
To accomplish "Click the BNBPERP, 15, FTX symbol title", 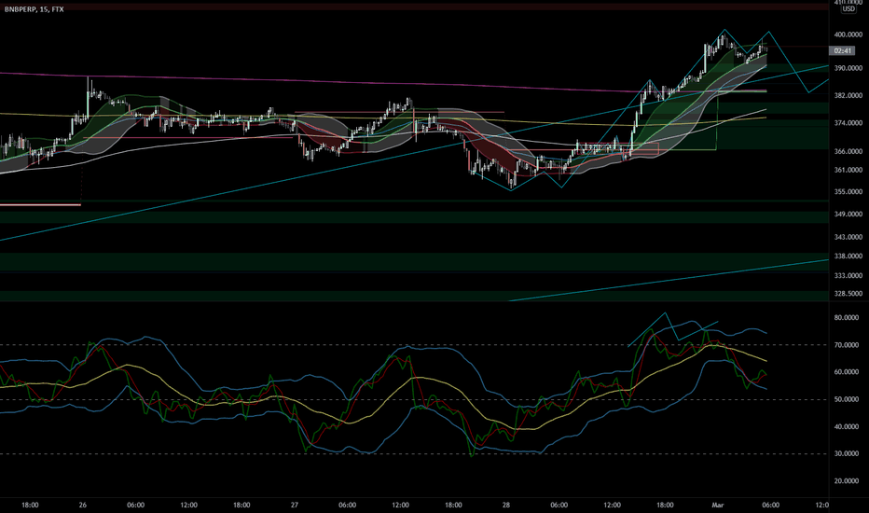I will click(34, 9).
